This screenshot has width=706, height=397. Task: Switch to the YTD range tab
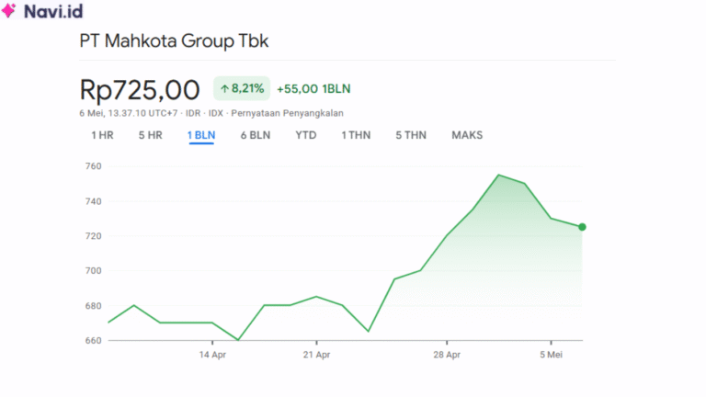(x=306, y=135)
